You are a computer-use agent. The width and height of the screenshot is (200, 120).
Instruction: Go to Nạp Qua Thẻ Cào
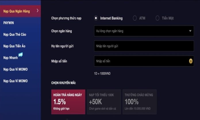[x=15, y=34]
